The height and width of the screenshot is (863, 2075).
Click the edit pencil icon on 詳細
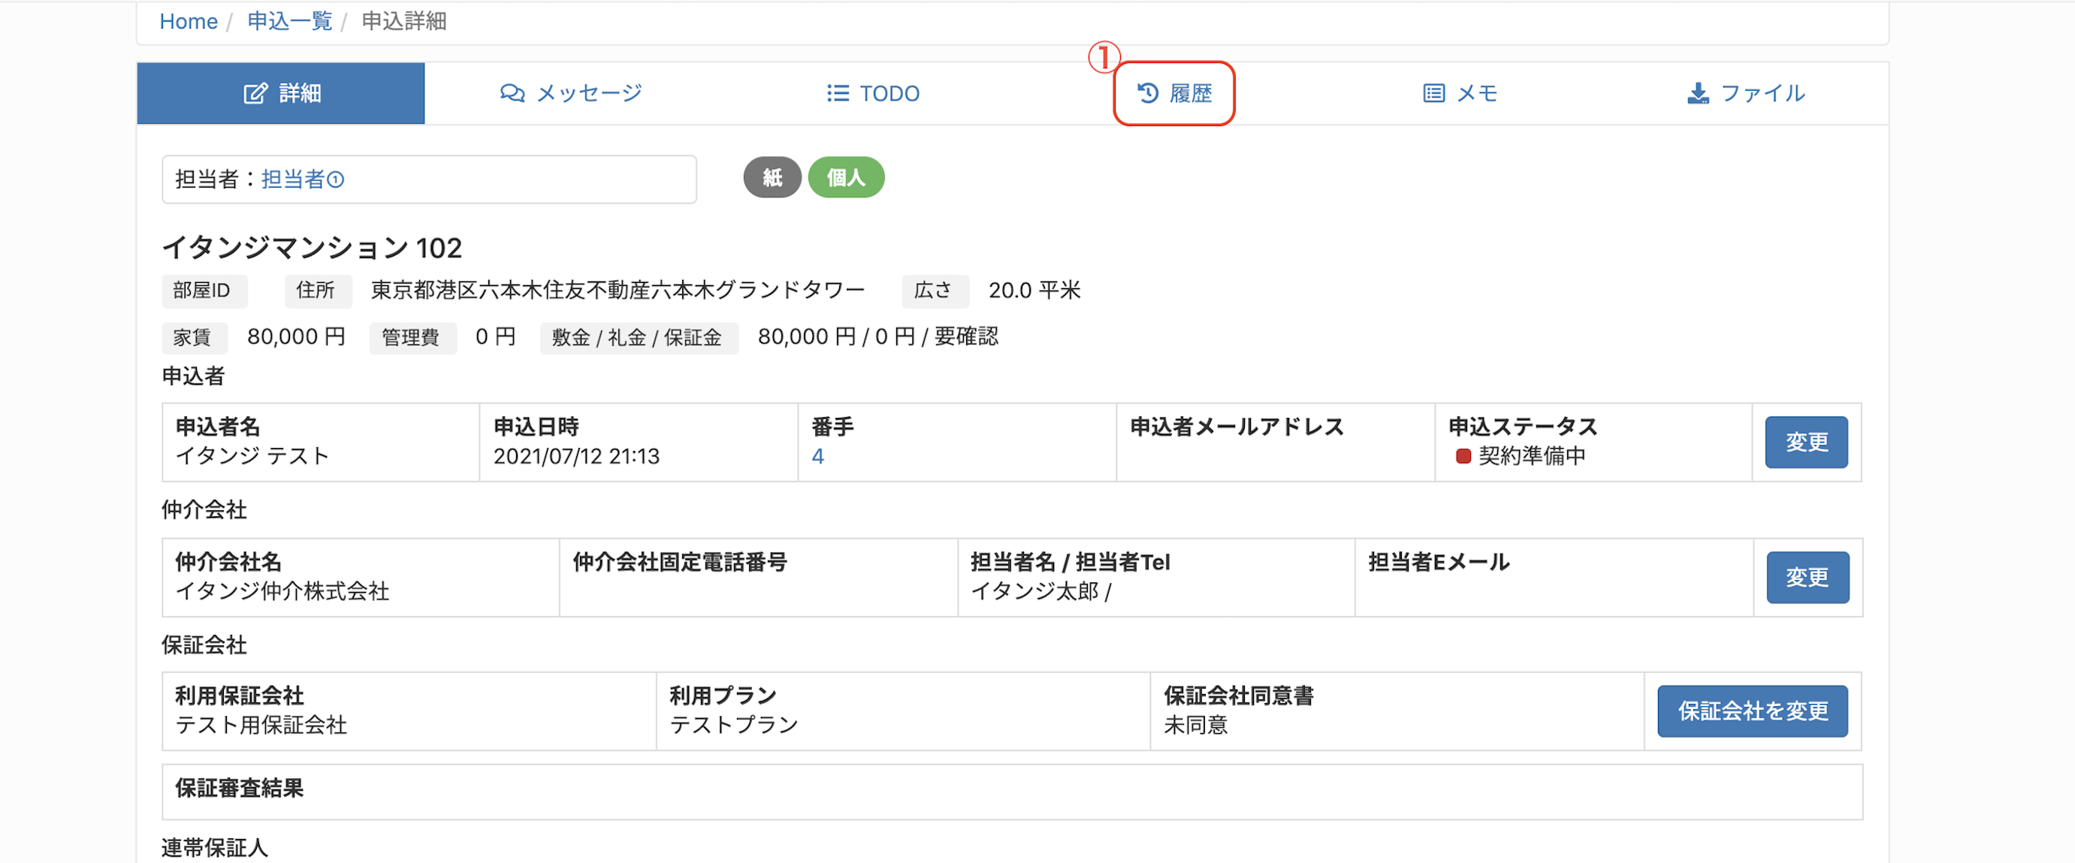(255, 93)
